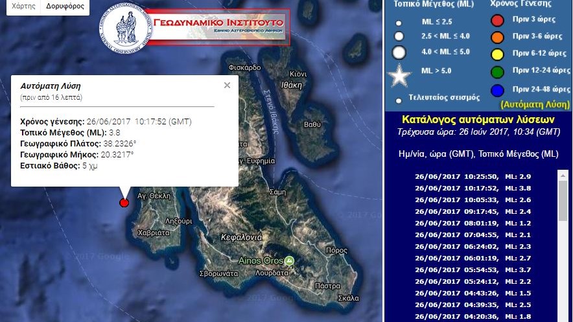Click the blue Πριν 24-48 ώρες color circle
The width and height of the screenshot is (573, 322).
(497, 90)
